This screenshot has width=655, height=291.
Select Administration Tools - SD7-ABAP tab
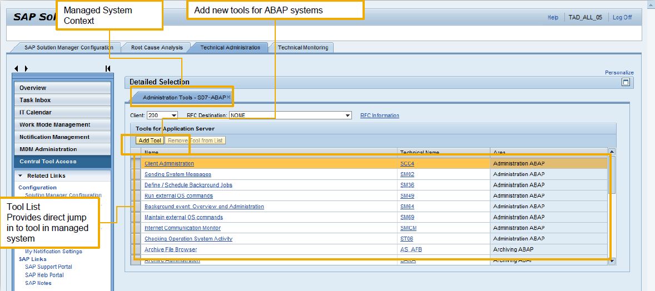coord(184,97)
